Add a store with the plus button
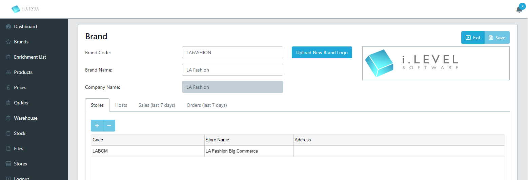The width and height of the screenshot is (528, 180). 97,125
